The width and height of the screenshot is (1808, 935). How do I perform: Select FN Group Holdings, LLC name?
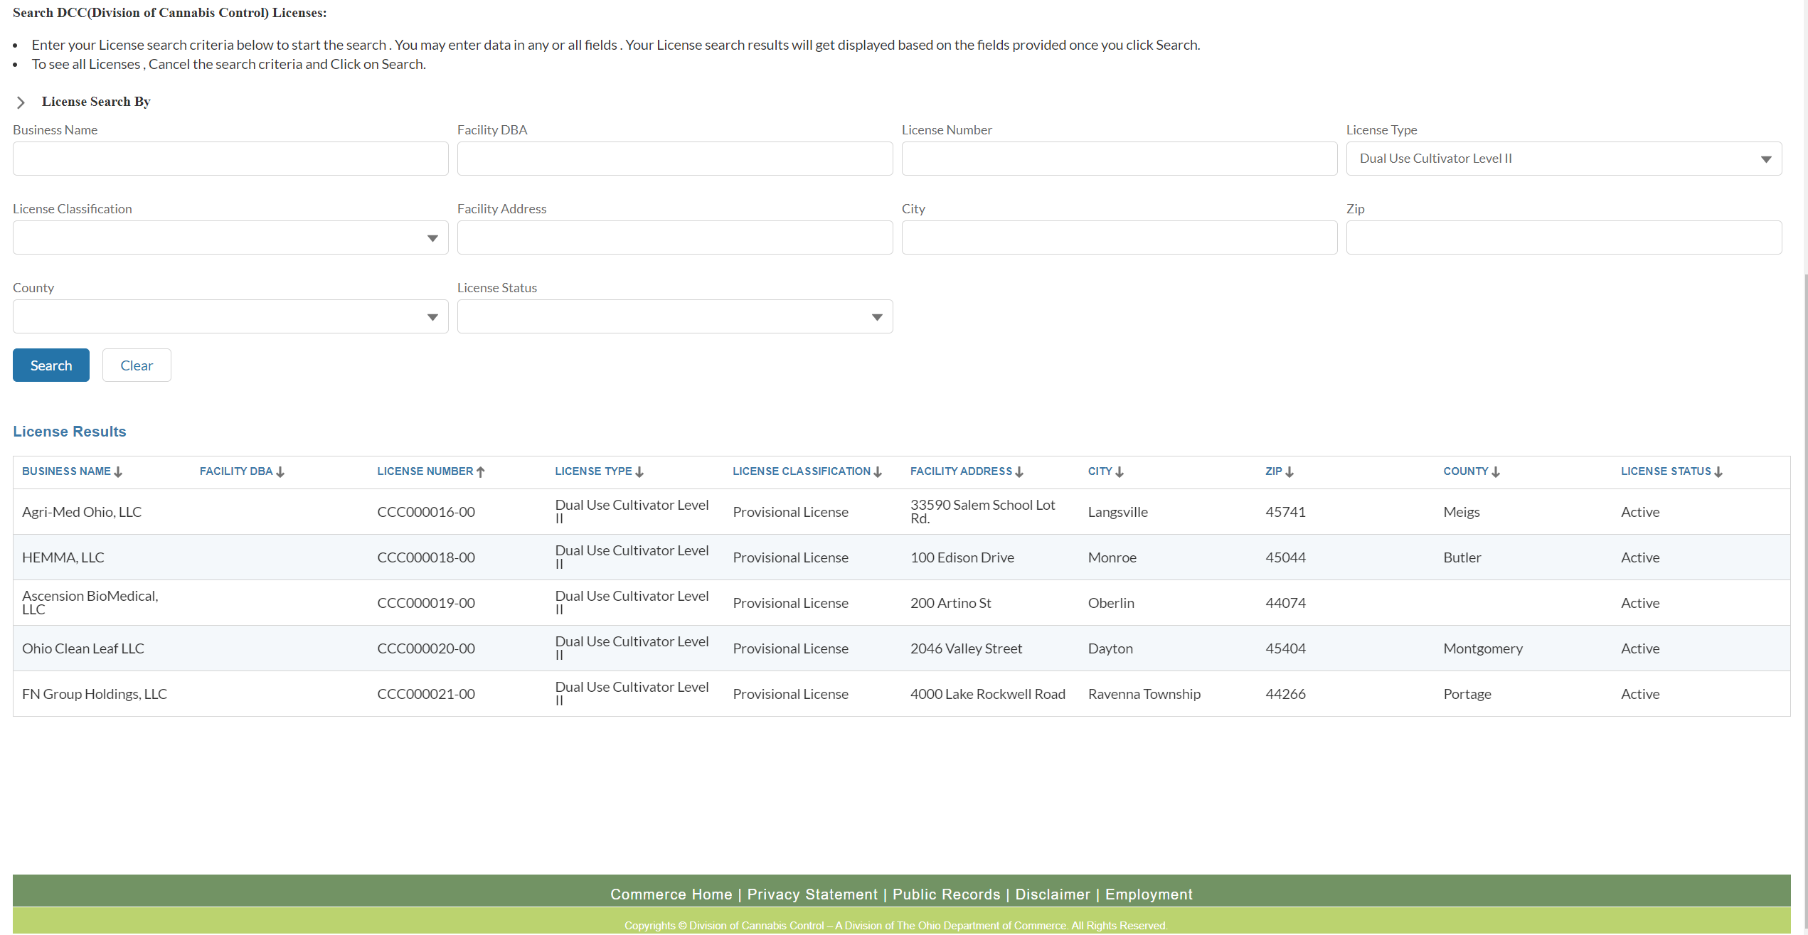95,694
